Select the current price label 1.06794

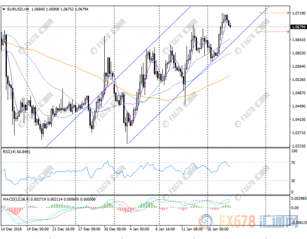pyautogui.click(x=297, y=27)
